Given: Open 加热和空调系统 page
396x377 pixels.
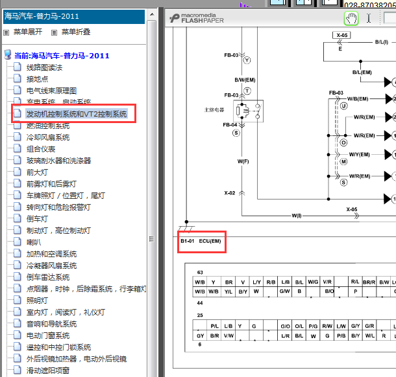Looking at the screenshot, I should click(51, 254).
